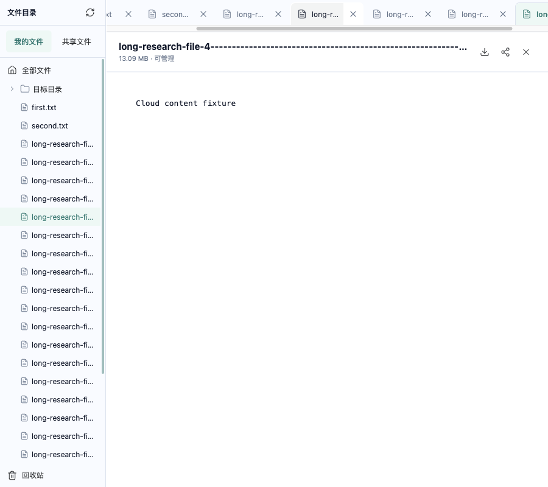The image size is (548, 487).
Task: Click the document icon beside second.txt
Action: click(24, 125)
